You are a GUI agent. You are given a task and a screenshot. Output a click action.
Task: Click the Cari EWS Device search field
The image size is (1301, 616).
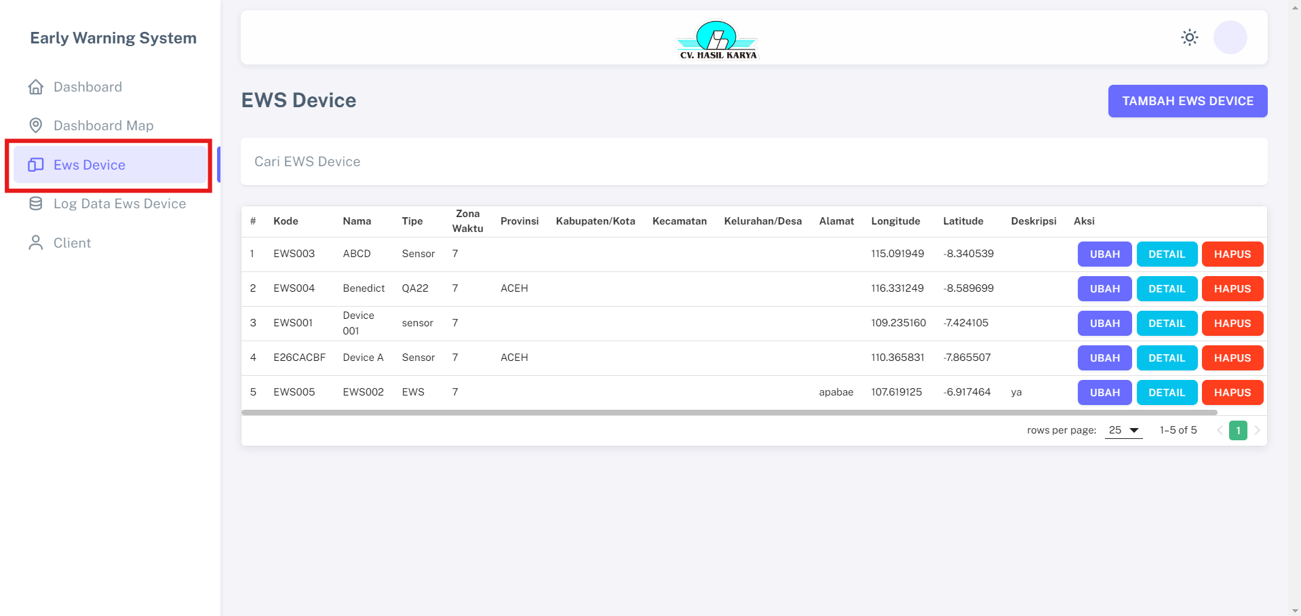(753, 161)
